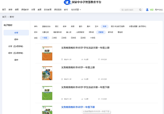
Task: Select the 三年级 grade filter
Action: [x=64, y=38]
